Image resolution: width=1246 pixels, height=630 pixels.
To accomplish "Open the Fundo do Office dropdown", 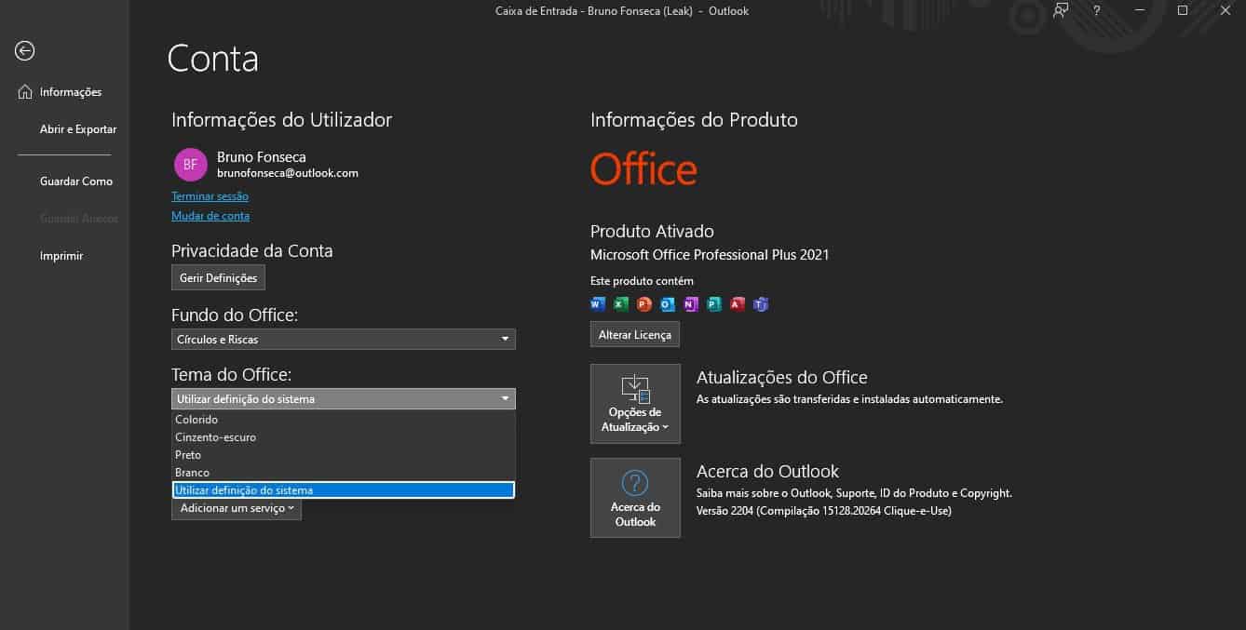I will point(343,340).
